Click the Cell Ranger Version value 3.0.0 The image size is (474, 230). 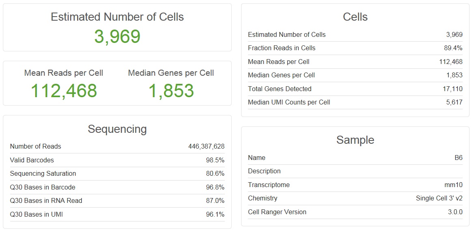[455, 212]
